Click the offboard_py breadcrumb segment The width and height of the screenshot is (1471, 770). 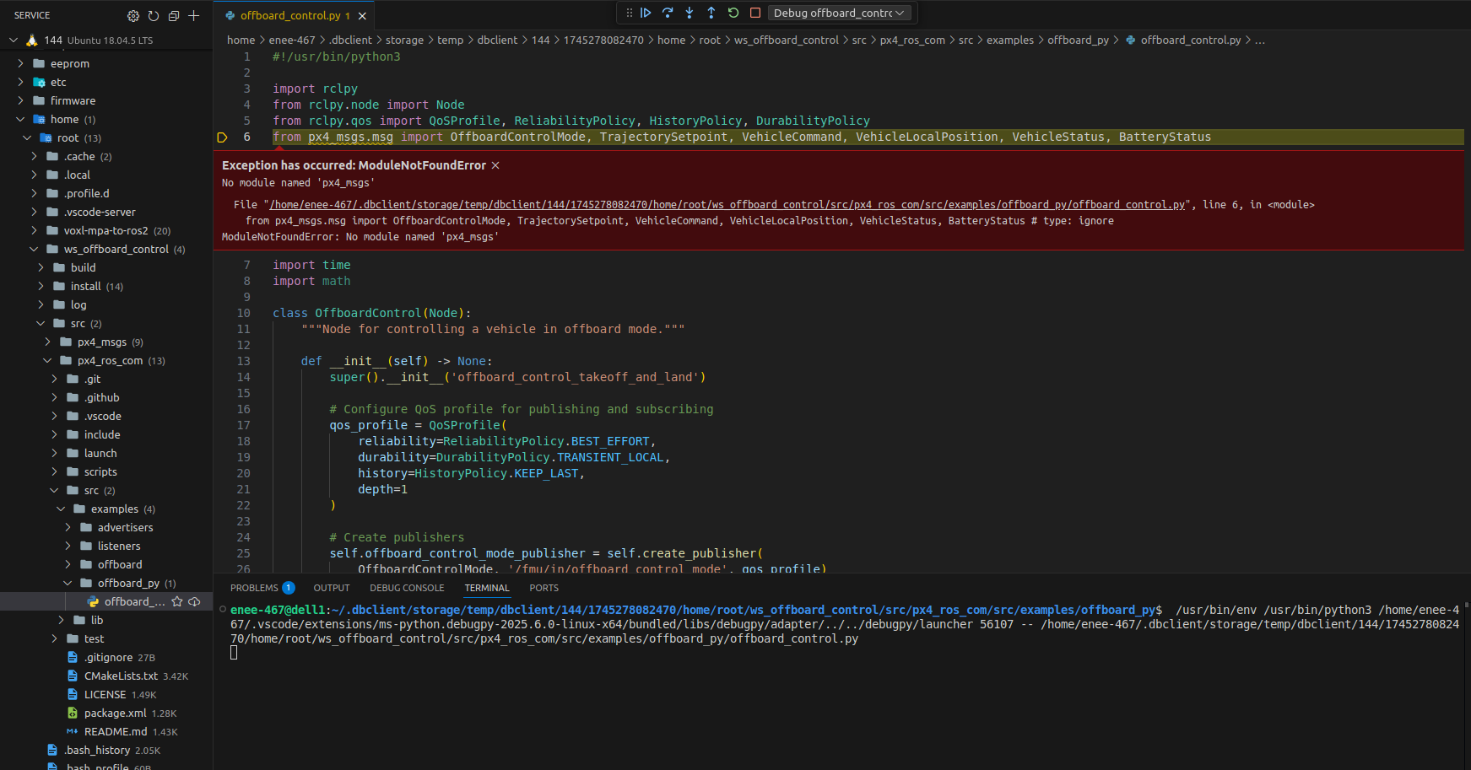(x=1079, y=40)
